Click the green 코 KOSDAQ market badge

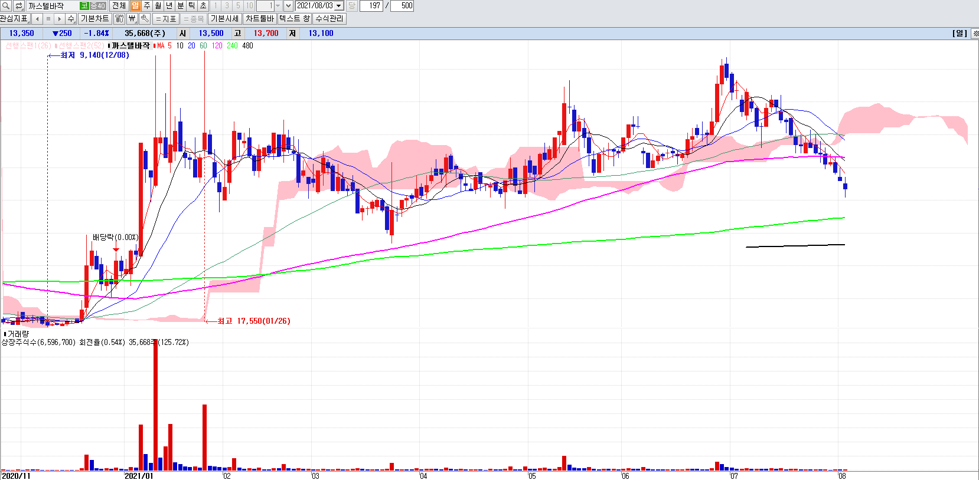[84, 6]
